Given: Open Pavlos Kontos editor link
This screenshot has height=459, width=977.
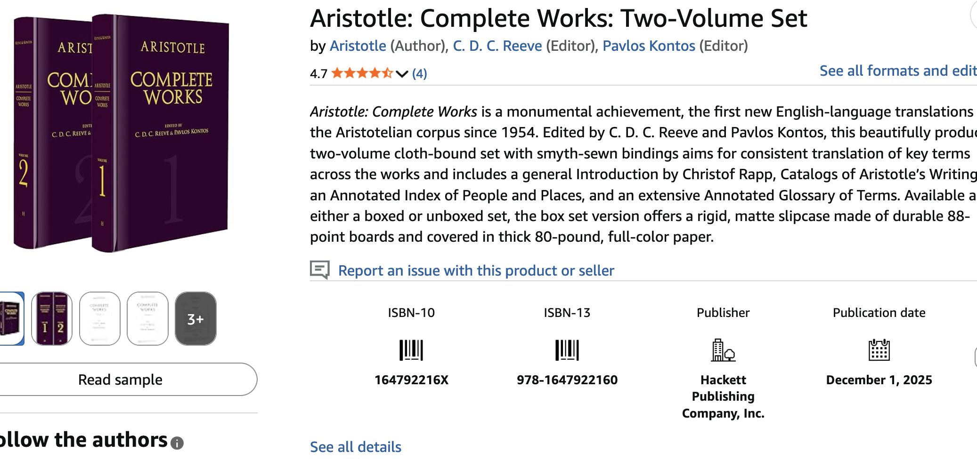Looking at the screenshot, I should click(x=649, y=46).
